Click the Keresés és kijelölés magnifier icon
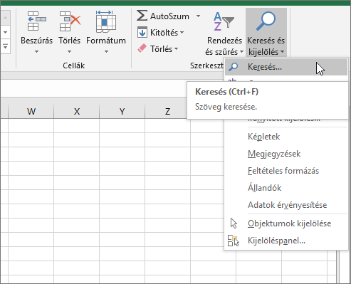 [x=266, y=21]
